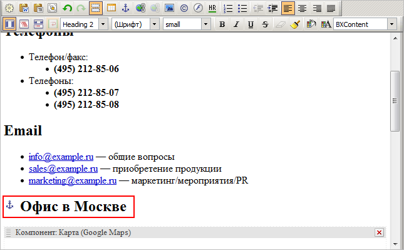
Task: Open editor settings gear icon
Action: [x=9, y=8]
